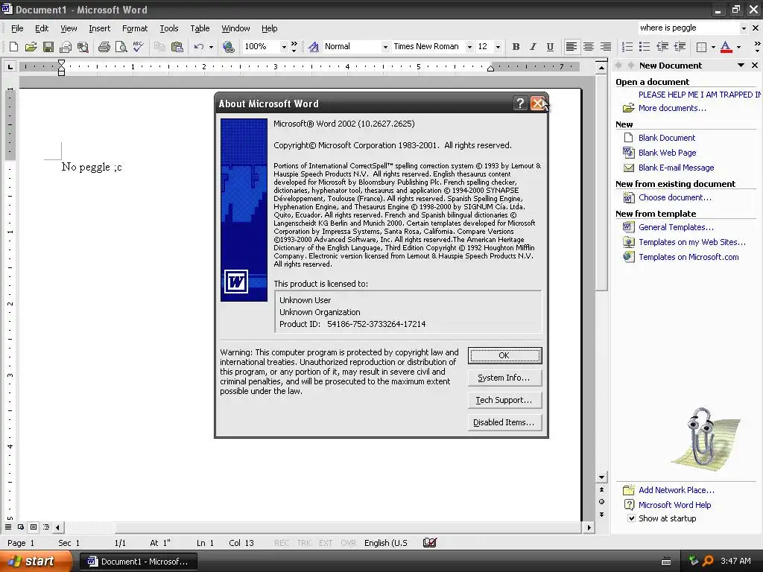This screenshot has width=763, height=572.
Task: Click the spelling status book icon in status bar
Action: (430, 543)
